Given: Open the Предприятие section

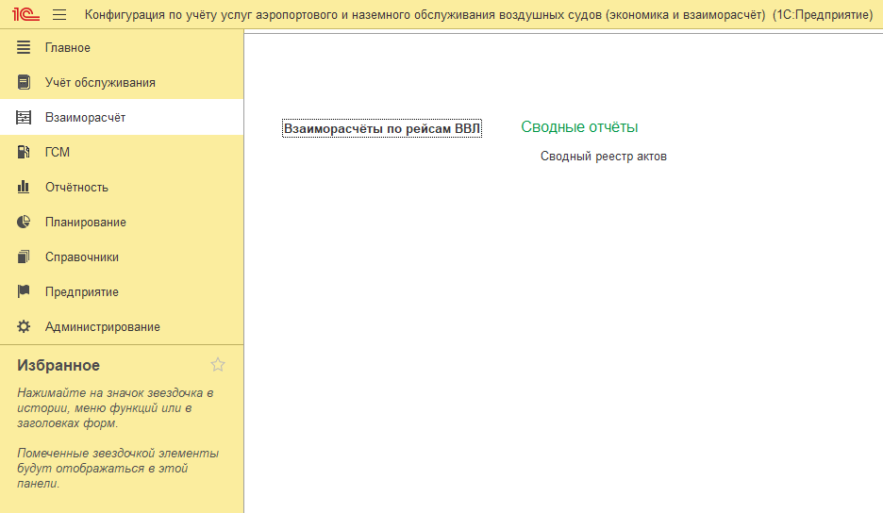Looking at the screenshot, I should pos(122,291).
